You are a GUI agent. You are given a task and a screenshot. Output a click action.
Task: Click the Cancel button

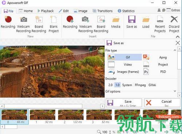click(x=162, y=103)
